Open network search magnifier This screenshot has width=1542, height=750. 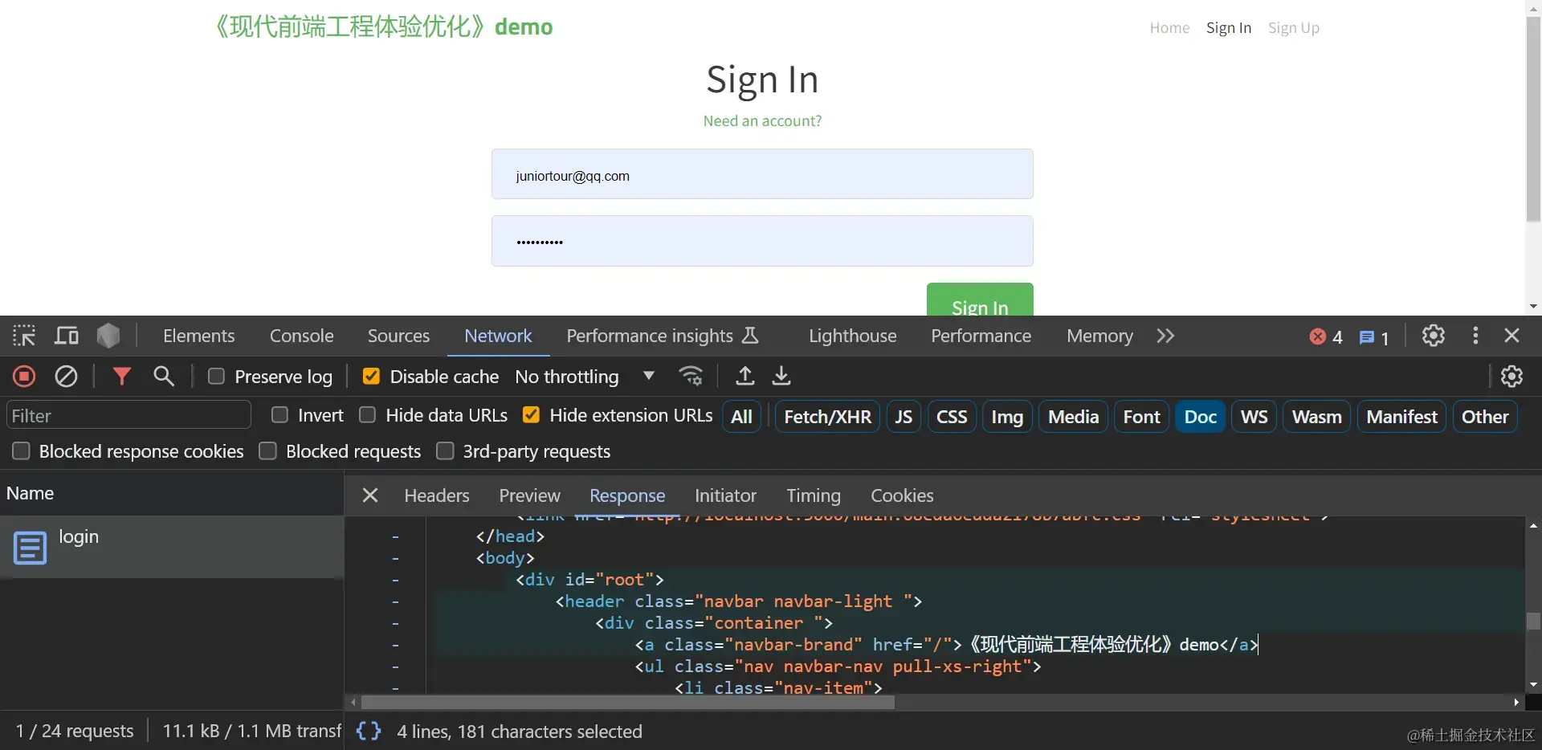[164, 376]
